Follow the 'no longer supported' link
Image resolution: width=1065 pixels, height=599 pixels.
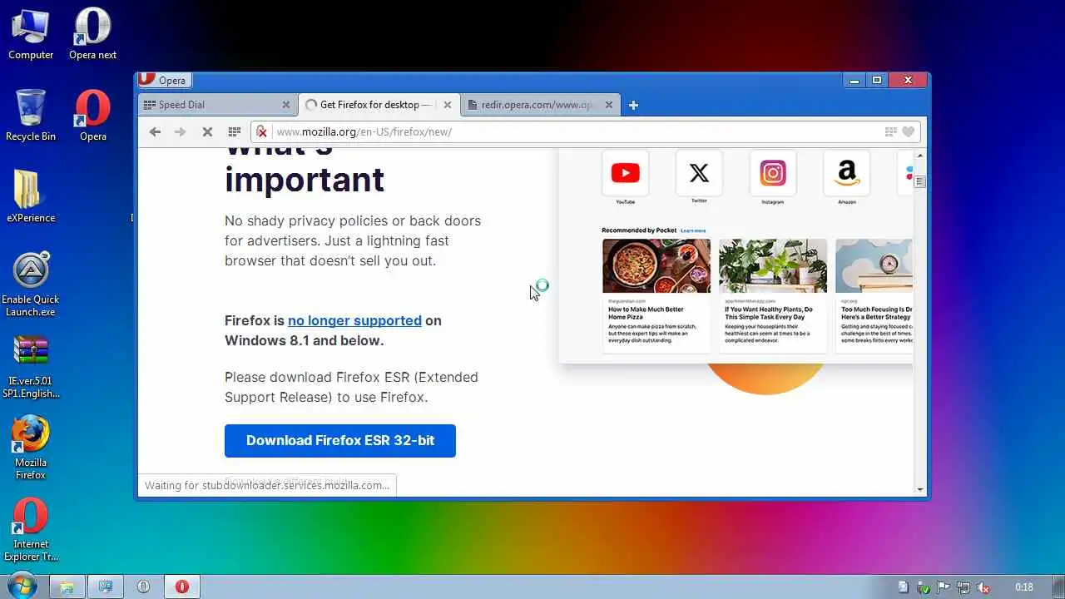point(354,320)
